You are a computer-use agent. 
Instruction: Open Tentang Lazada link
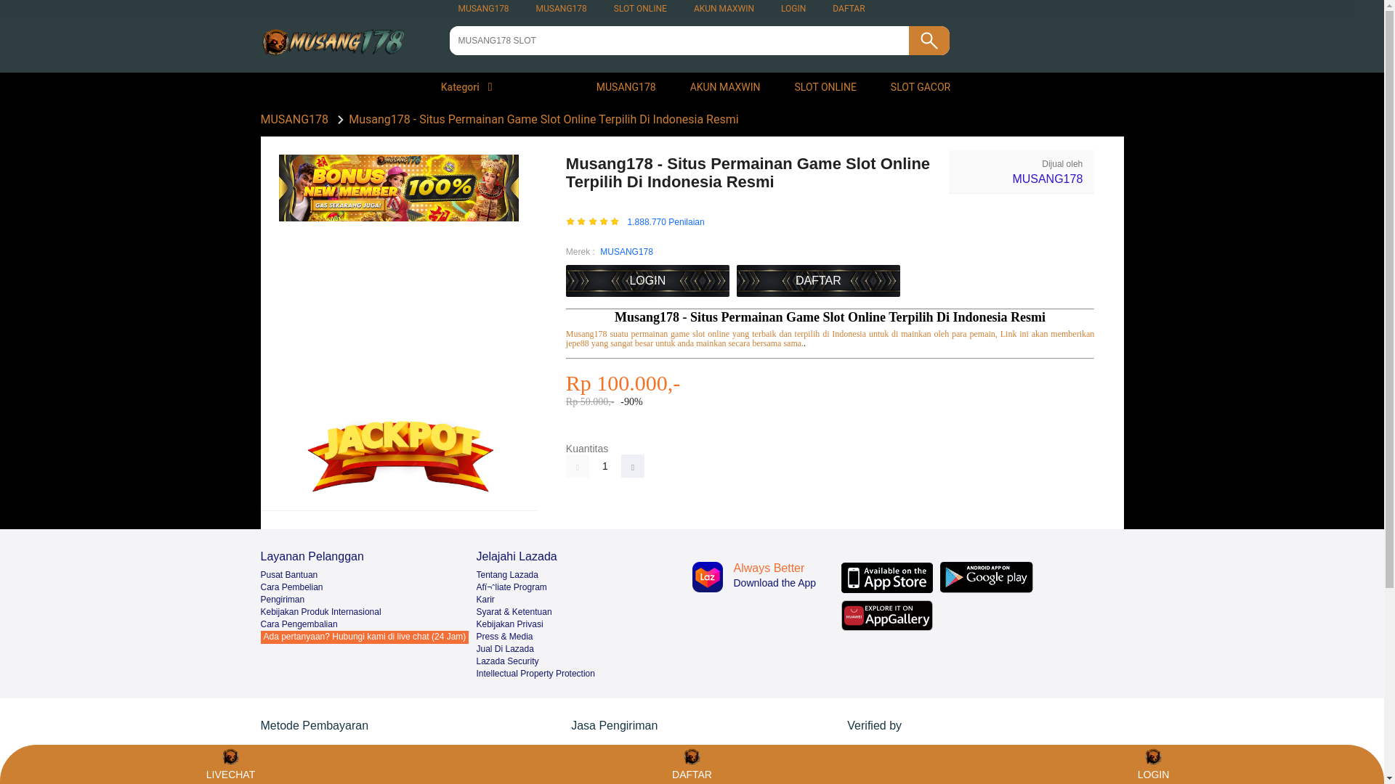point(507,575)
